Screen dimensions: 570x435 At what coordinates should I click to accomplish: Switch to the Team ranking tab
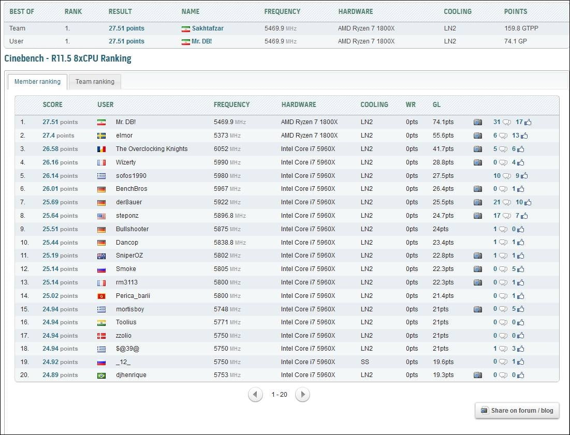[95, 82]
